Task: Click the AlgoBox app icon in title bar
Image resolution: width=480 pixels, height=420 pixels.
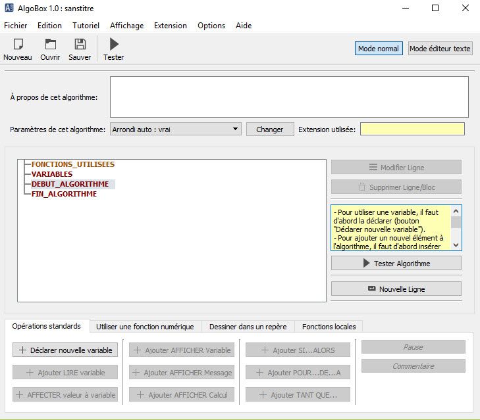Action: 9,8
